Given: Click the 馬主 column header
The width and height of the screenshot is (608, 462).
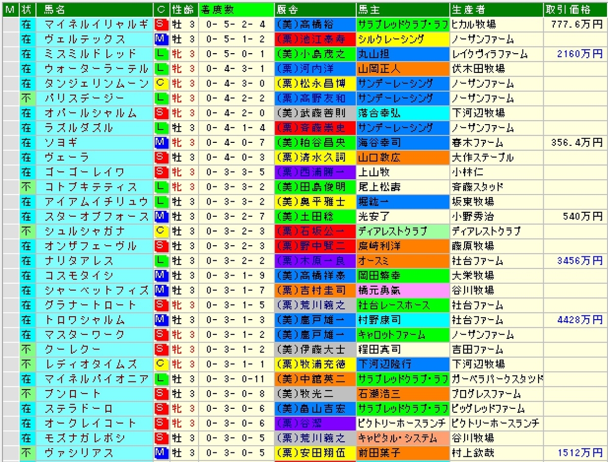Looking at the screenshot, I should (402, 9).
